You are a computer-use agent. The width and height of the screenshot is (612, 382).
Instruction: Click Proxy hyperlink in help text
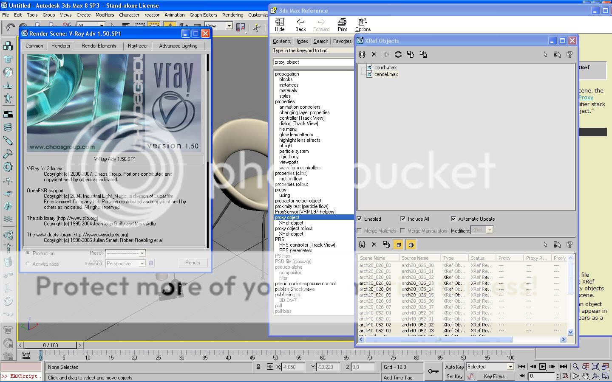point(586,97)
